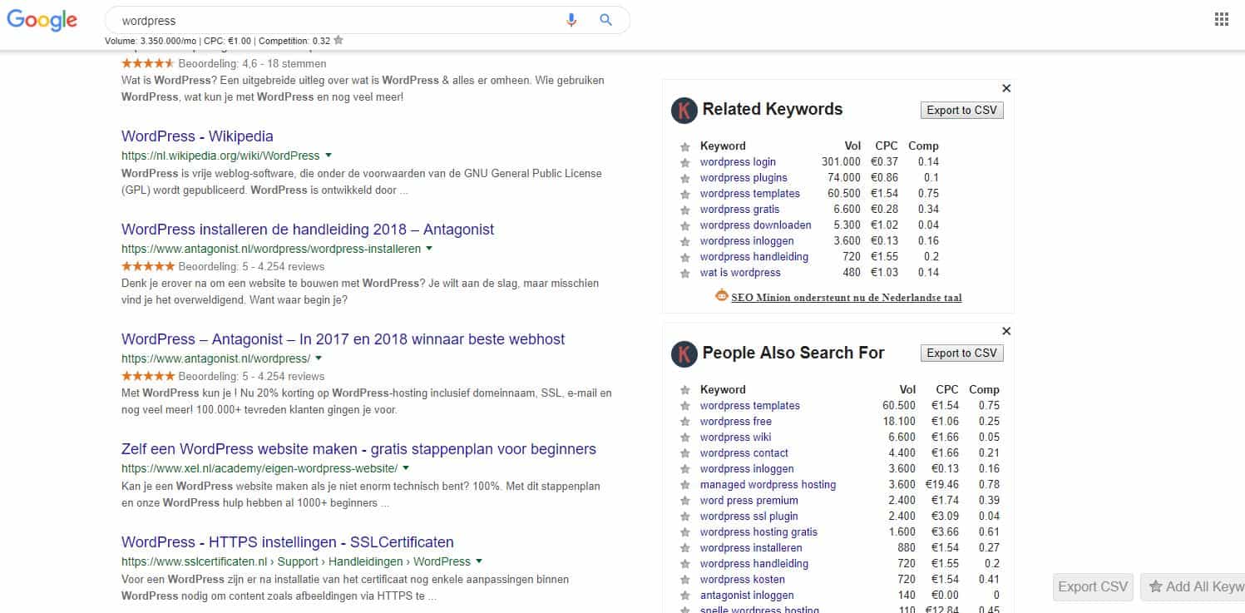Screen dimensions: 1245x613
Task: Star 'word press premium' keyword
Action: [x=684, y=501]
